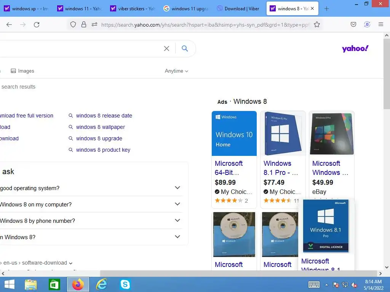
Task: Open the clock showing 8:14 AM
Action: coord(373,285)
